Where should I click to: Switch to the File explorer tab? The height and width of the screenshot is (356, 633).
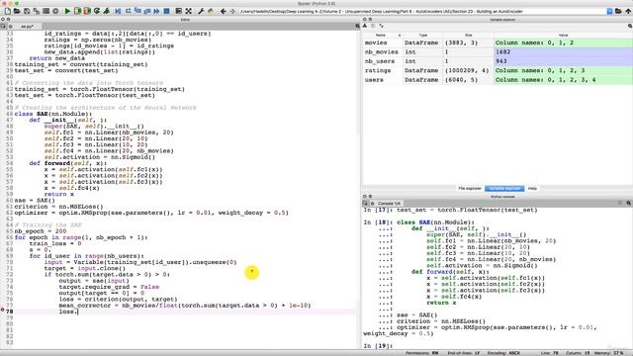pos(470,189)
